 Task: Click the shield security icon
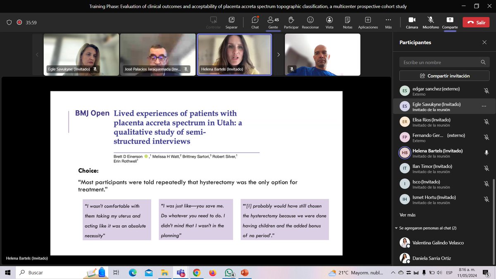coord(9,23)
